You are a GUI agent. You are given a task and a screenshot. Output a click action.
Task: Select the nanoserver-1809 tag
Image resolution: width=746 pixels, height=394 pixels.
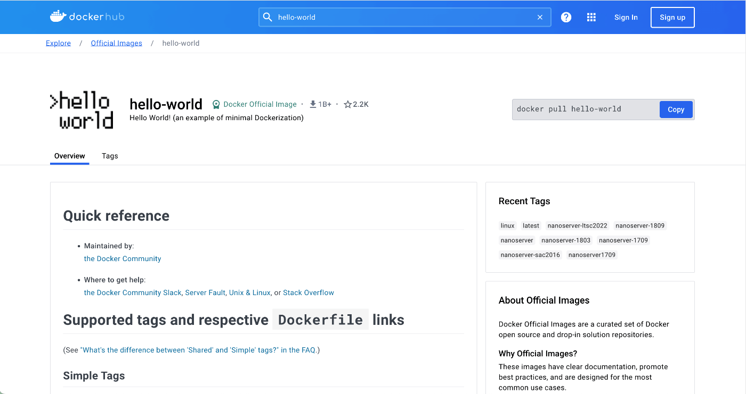pyautogui.click(x=640, y=225)
